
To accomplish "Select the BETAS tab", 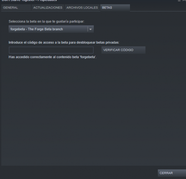I will click(115, 8).
